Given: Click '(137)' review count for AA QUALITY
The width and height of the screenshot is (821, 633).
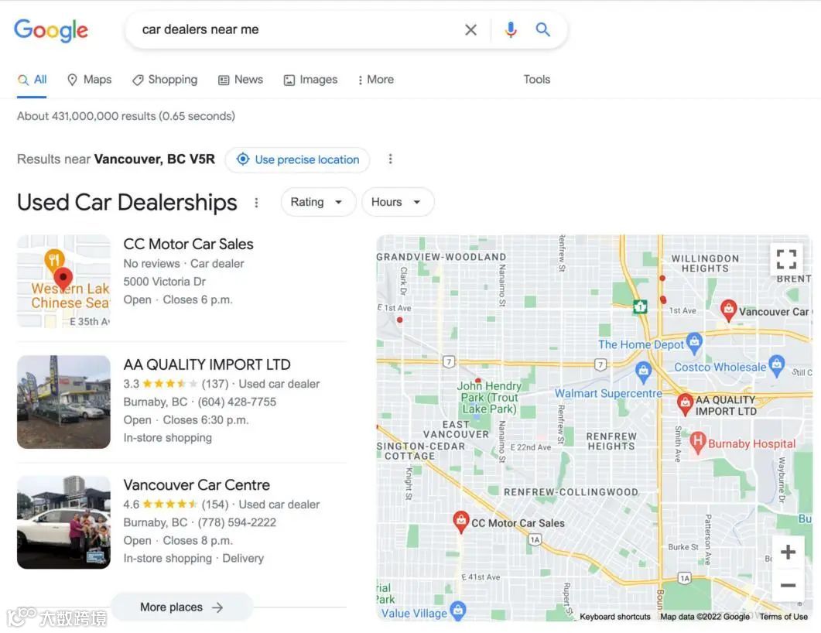Looking at the screenshot, I should pyautogui.click(x=215, y=385).
